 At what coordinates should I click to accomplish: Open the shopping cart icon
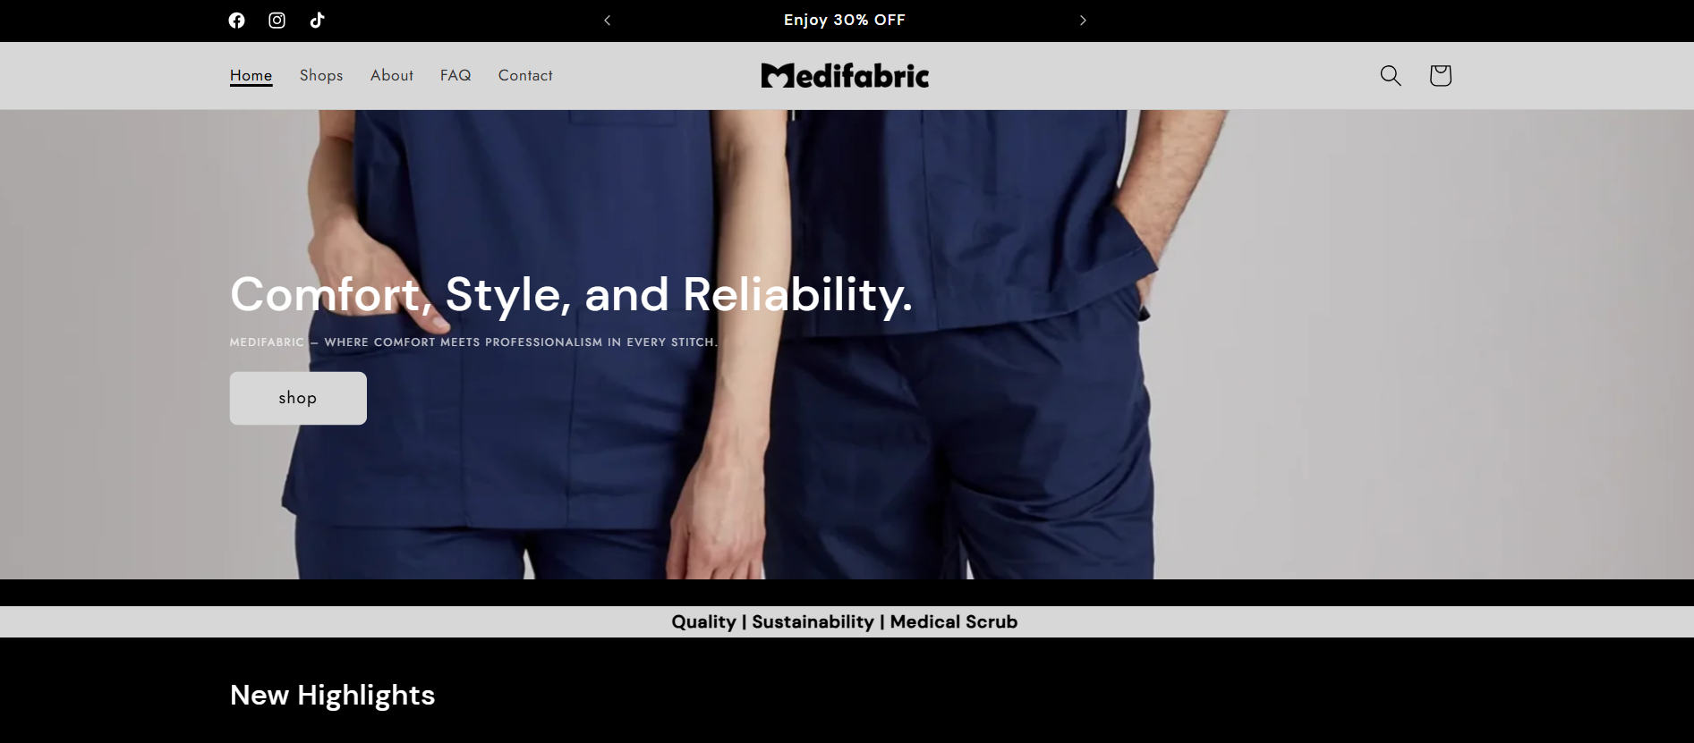pos(1440,76)
